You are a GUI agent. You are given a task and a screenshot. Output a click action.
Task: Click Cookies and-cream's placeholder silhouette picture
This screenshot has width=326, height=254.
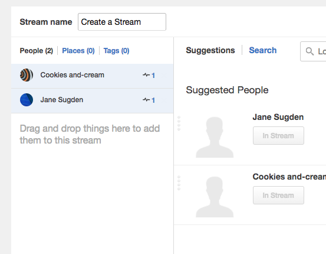pos(215,197)
